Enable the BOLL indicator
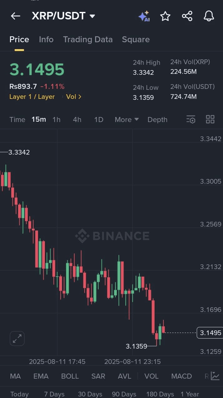This screenshot has height=398, width=223. tap(70, 376)
